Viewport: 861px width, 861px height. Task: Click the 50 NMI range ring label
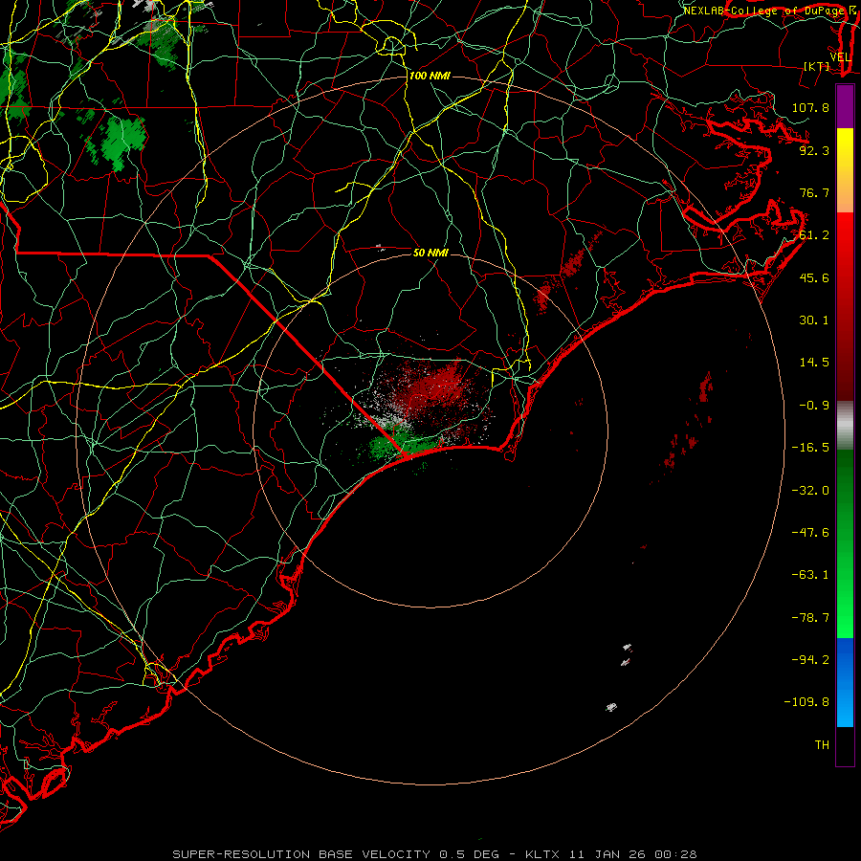point(430,254)
